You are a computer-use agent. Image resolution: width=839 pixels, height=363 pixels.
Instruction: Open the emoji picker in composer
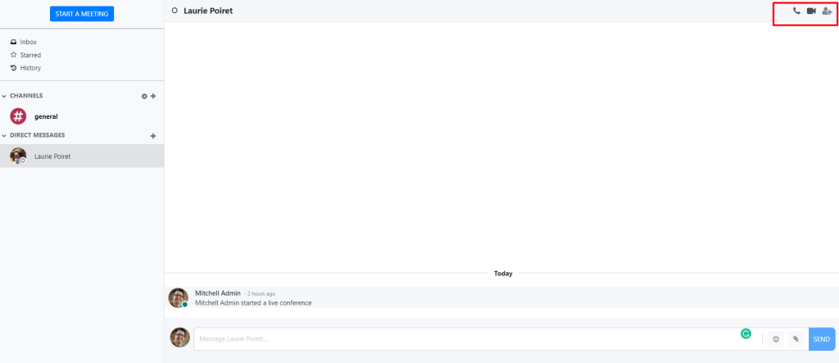(x=776, y=338)
